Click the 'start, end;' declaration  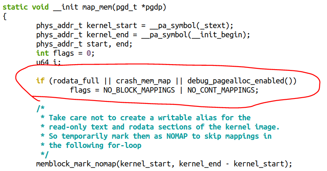(109, 44)
